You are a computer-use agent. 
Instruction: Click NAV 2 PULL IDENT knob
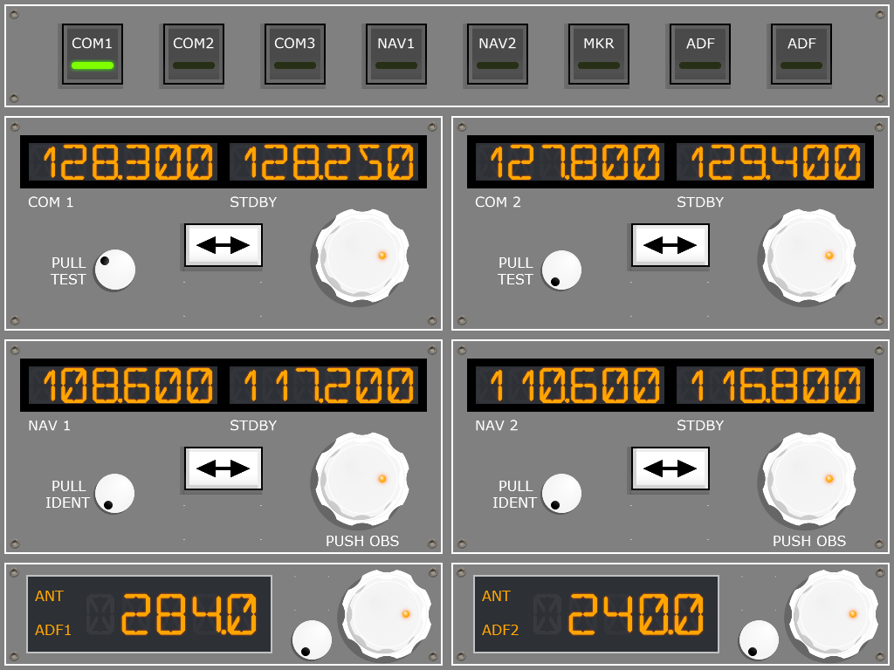(x=561, y=494)
